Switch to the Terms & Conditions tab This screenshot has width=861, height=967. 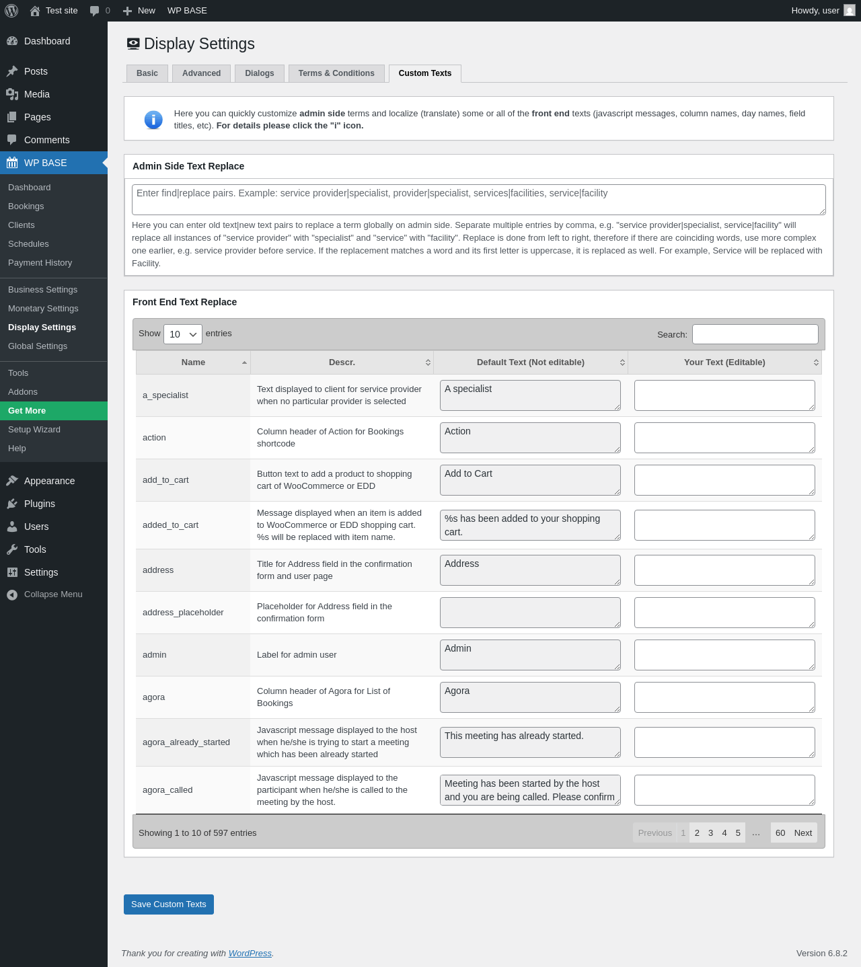point(336,73)
